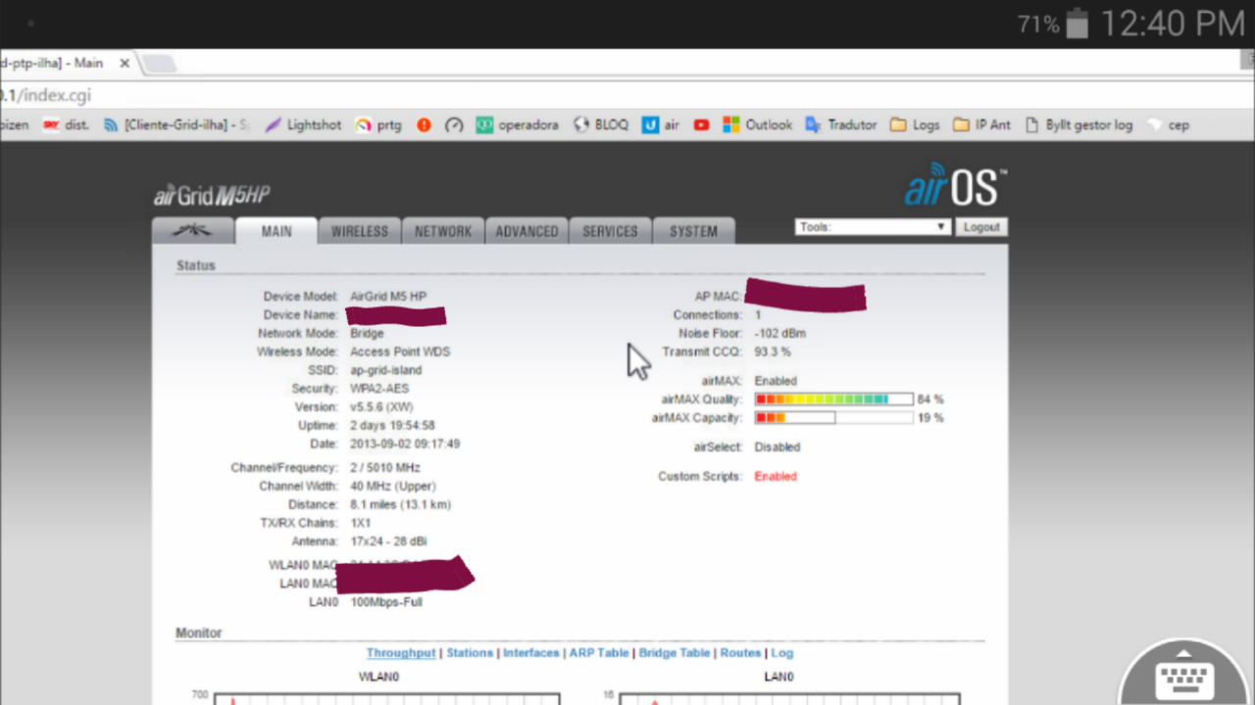The image size is (1255, 705).
Task: Click the Transmit CCQ value '93.3 %'
Action: click(x=773, y=352)
